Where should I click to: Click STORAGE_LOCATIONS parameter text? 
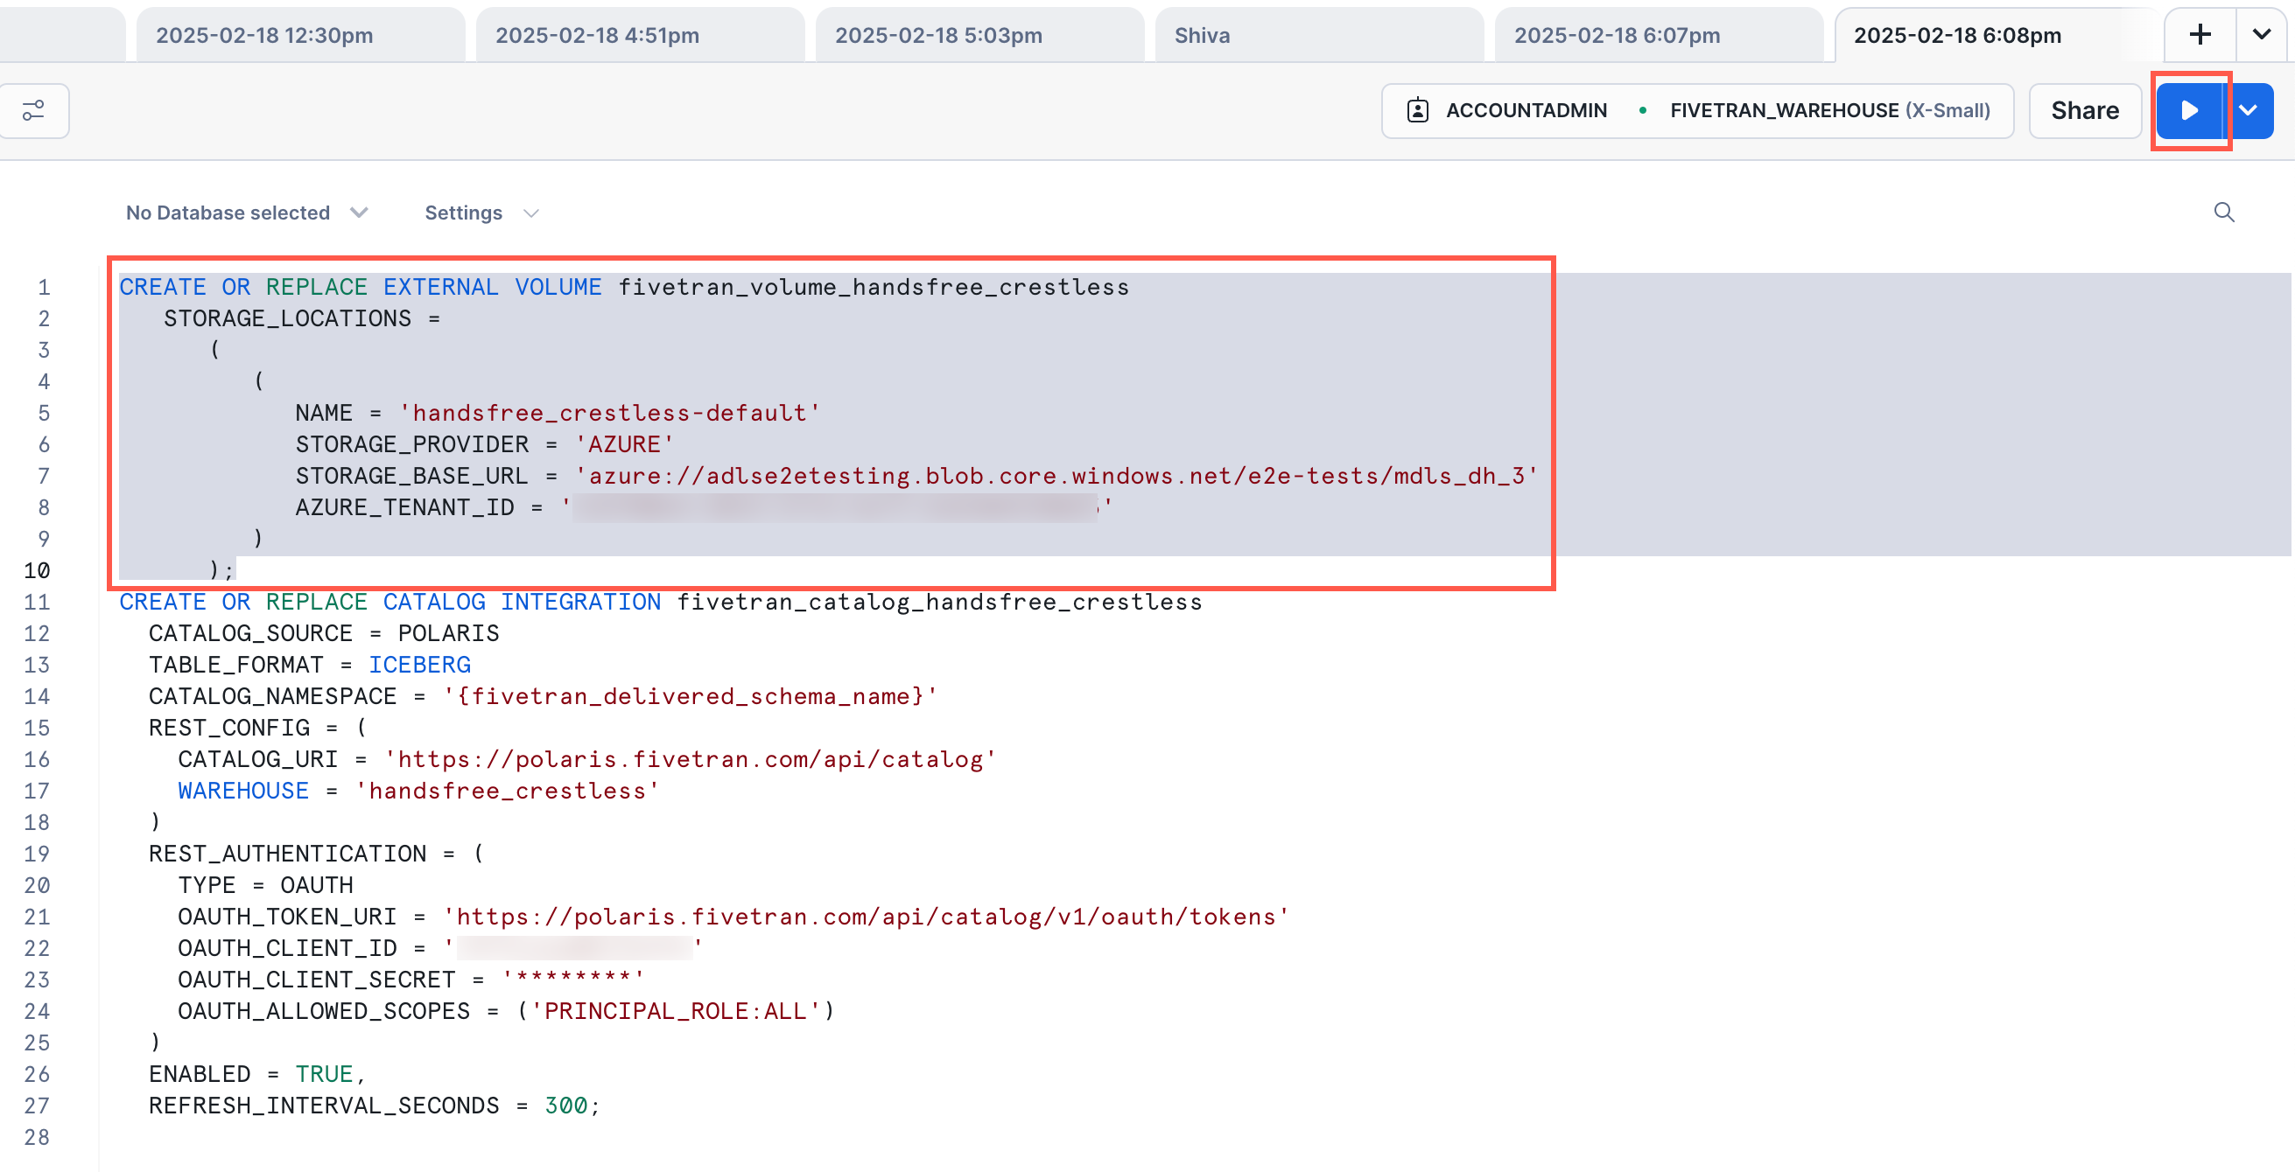tap(288, 318)
